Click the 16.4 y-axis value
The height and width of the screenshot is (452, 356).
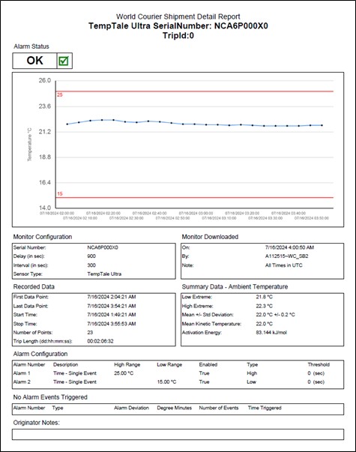click(x=45, y=182)
